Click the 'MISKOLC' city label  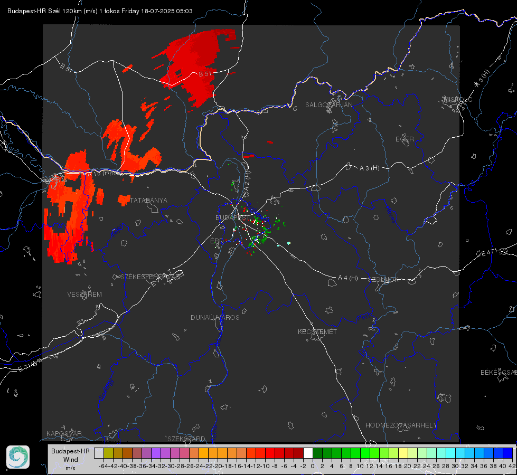(458, 99)
